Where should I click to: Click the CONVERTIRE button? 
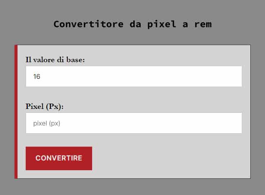coord(59,158)
